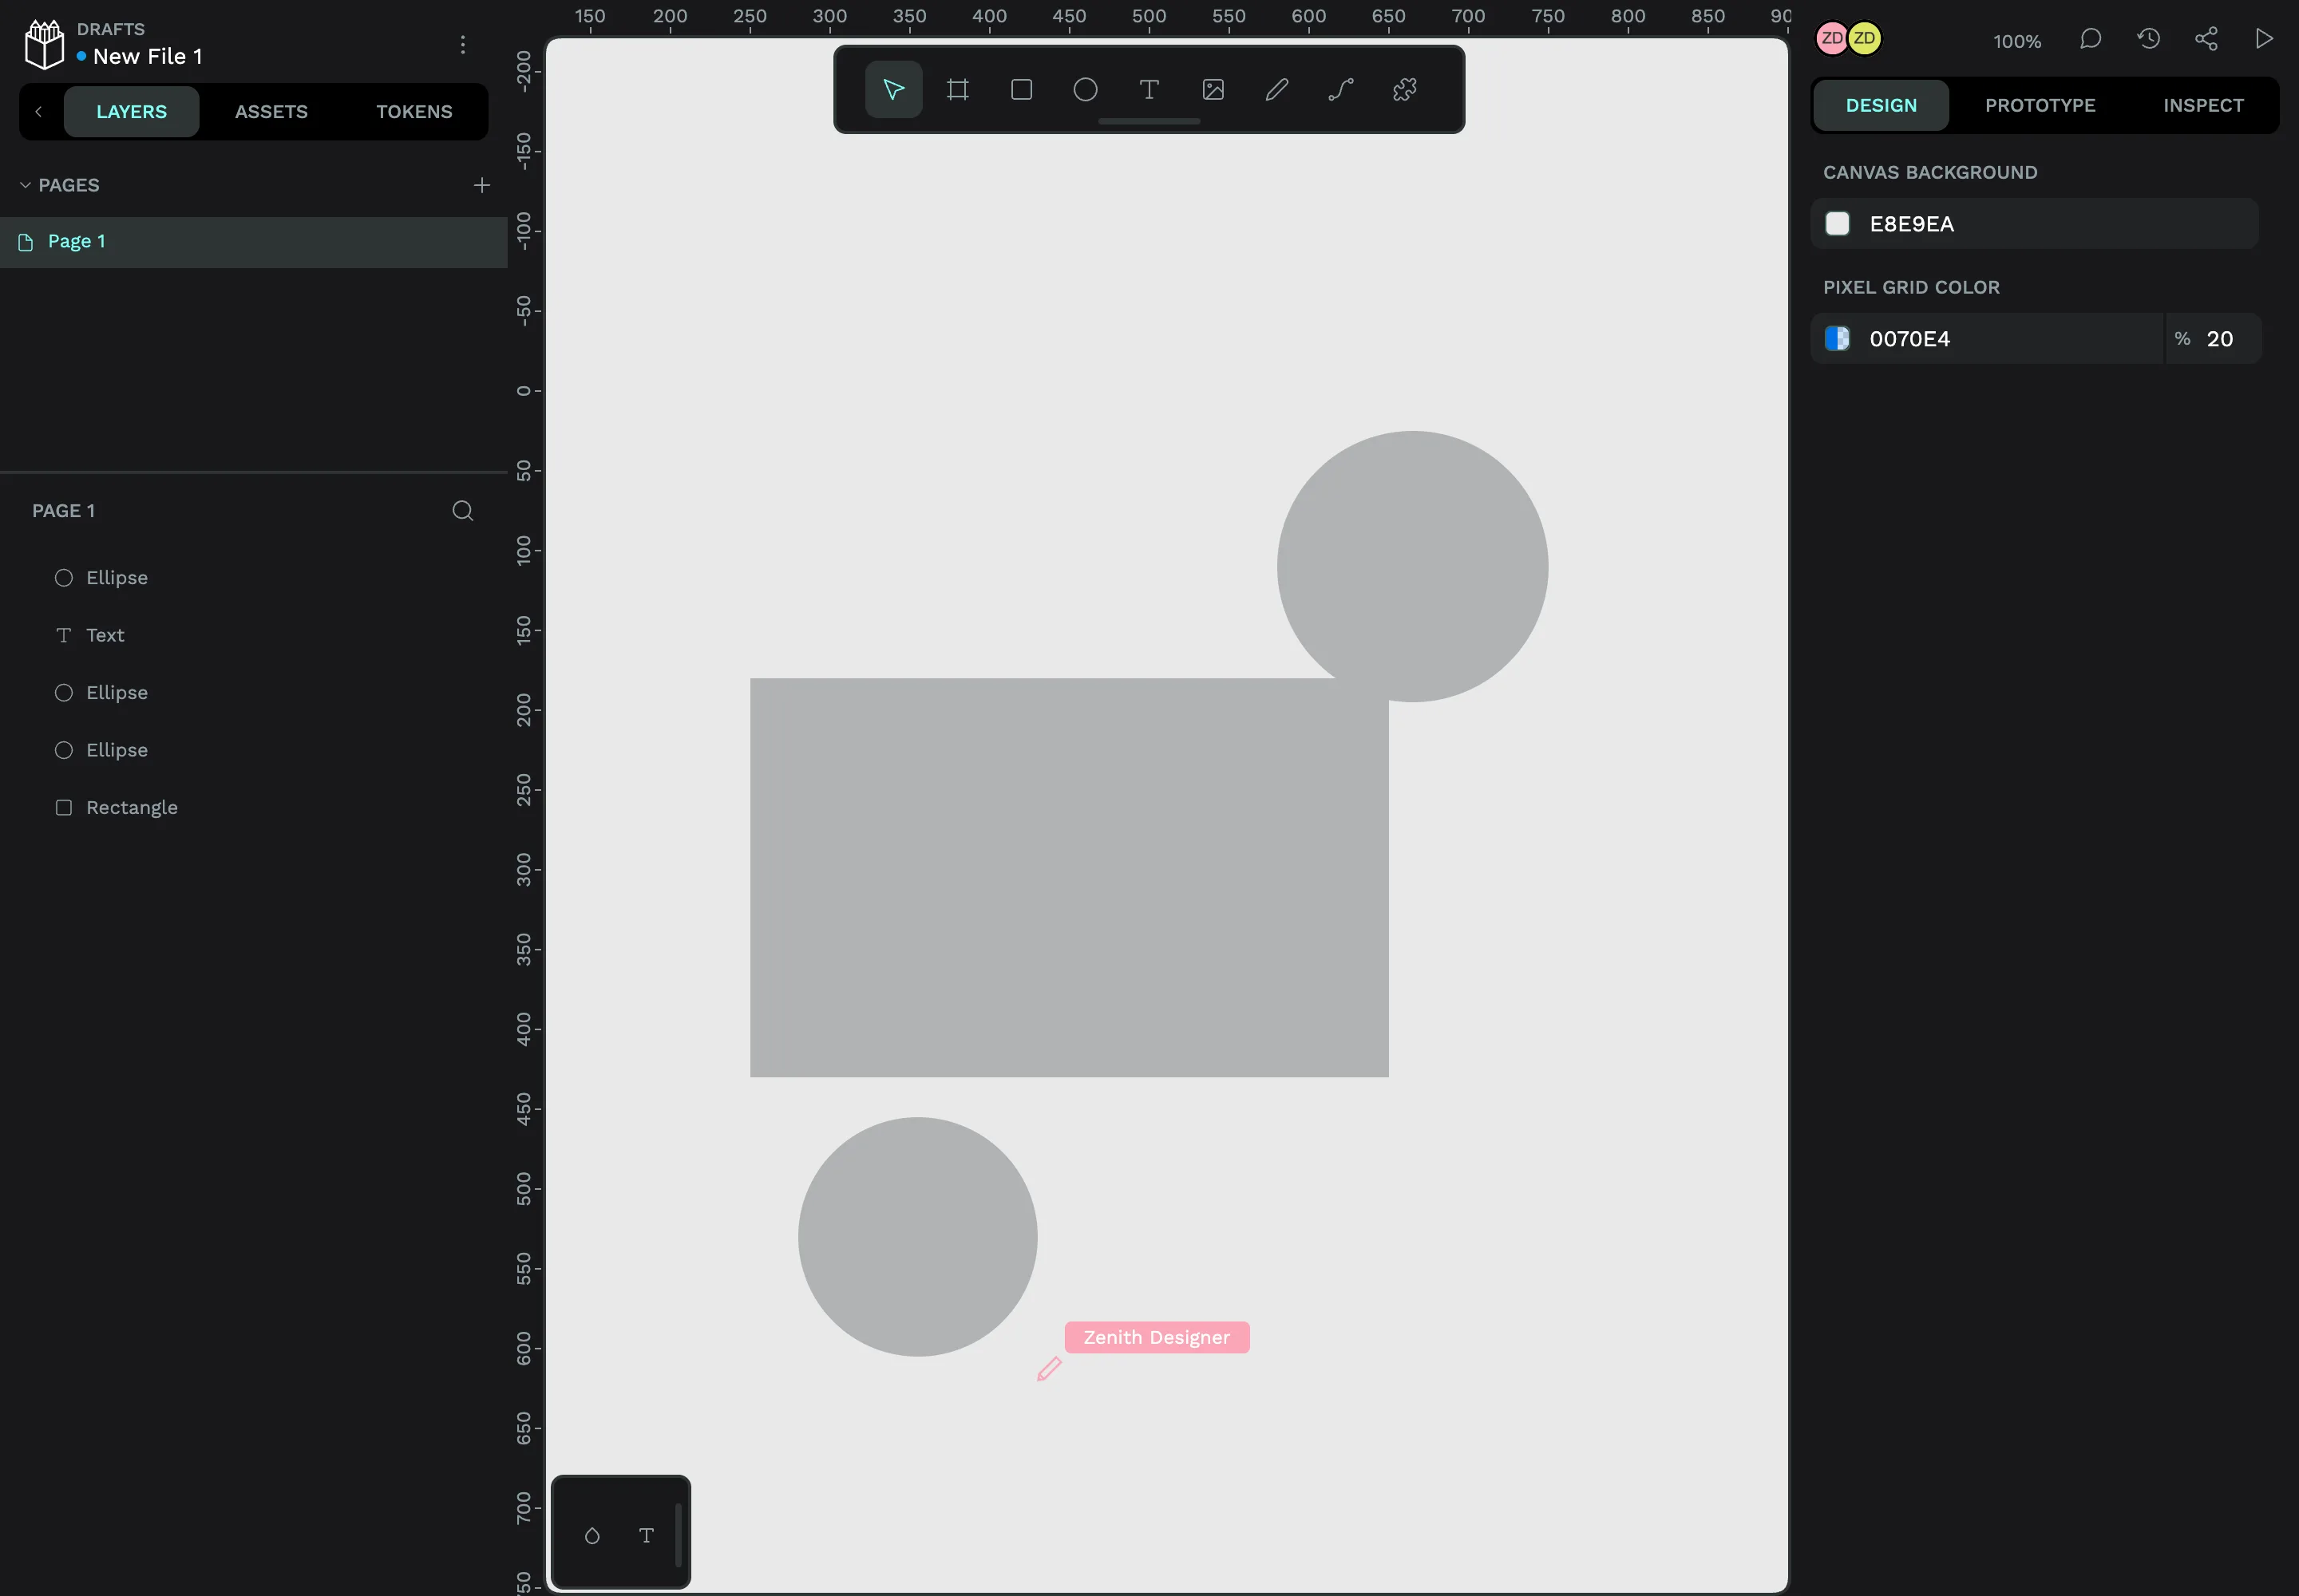The width and height of the screenshot is (2299, 1596).
Task: Click the Rectangle layer's square icon
Action: click(x=64, y=807)
